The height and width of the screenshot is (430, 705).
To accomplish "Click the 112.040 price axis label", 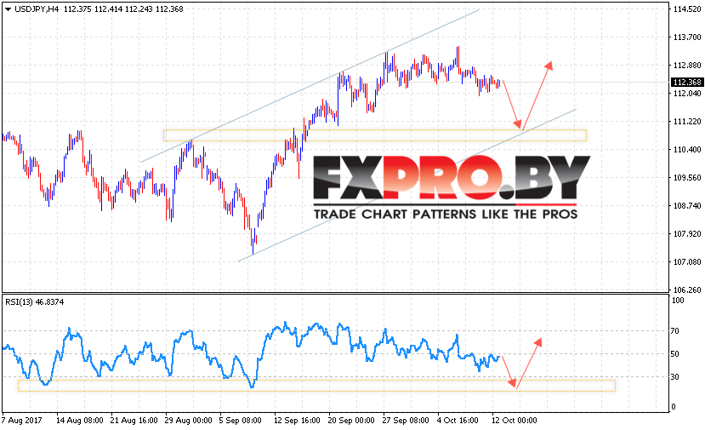I will pos(687,93).
